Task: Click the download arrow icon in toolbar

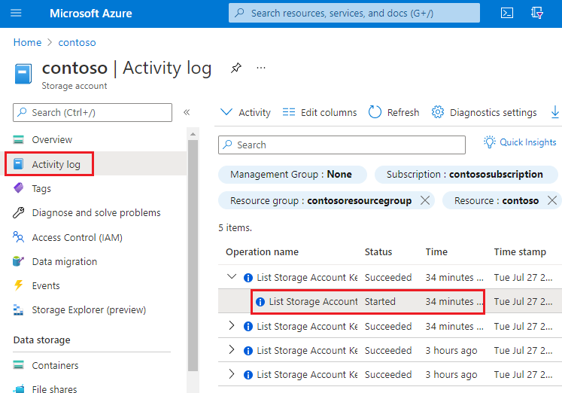Action: [555, 112]
